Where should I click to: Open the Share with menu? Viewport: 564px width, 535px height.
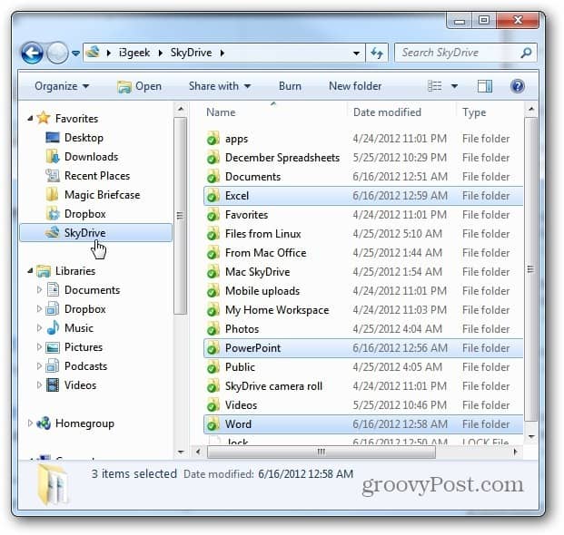pyautogui.click(x=220, y=86)
